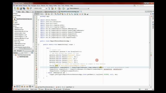This screenshot has height=93, width=166.
Task: Open the default config dropdown
Action: (x=40, y=8)
